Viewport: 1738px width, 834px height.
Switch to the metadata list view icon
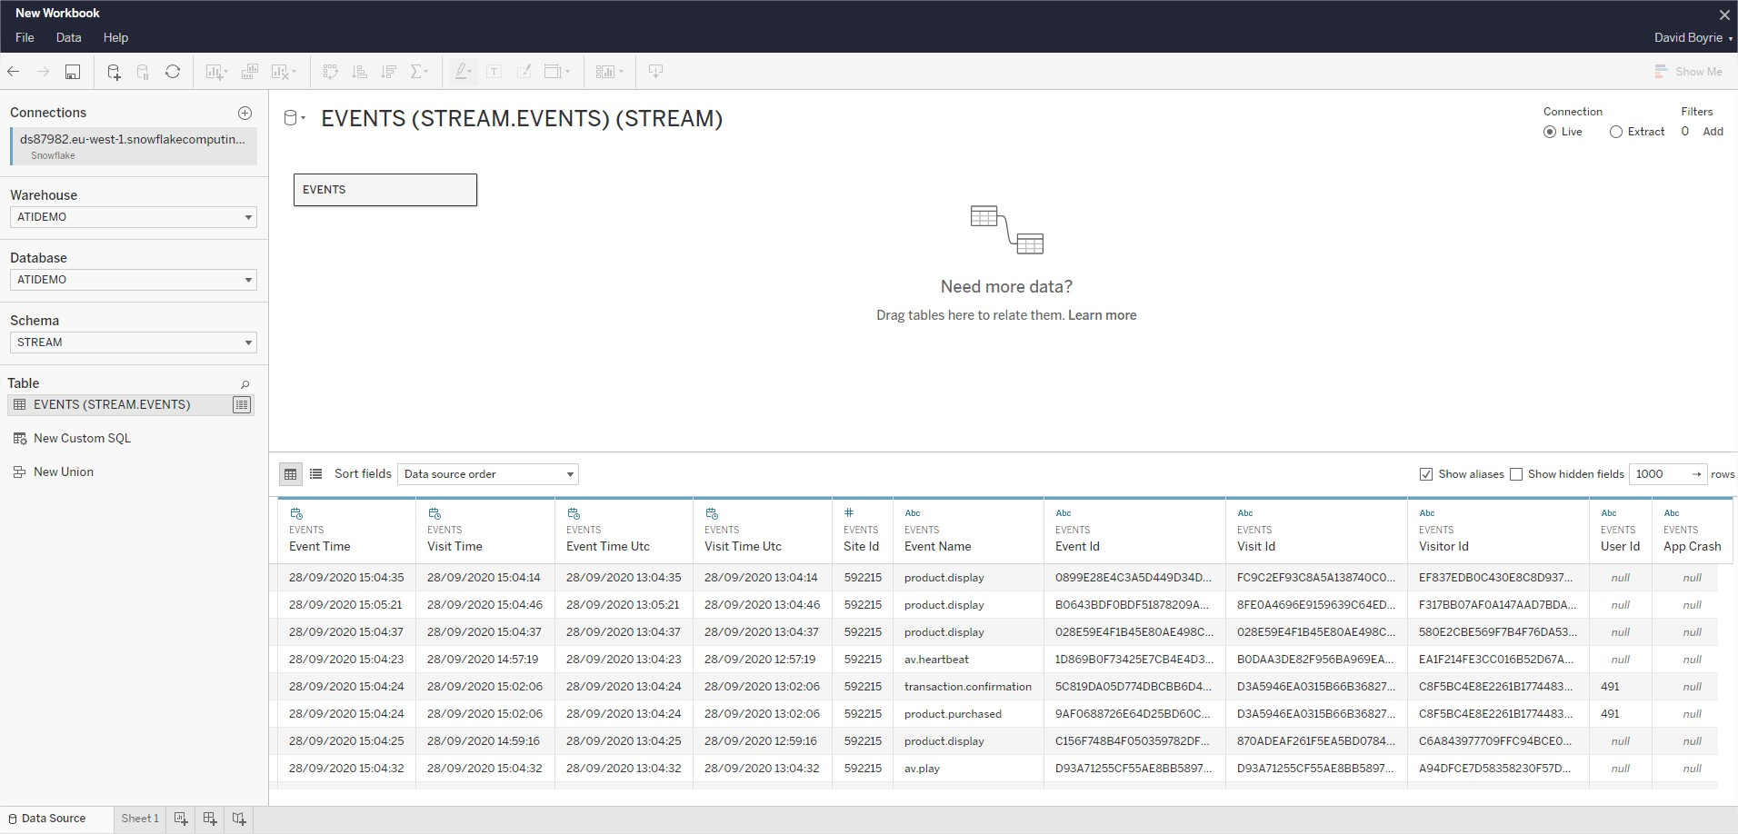point(315,473)
